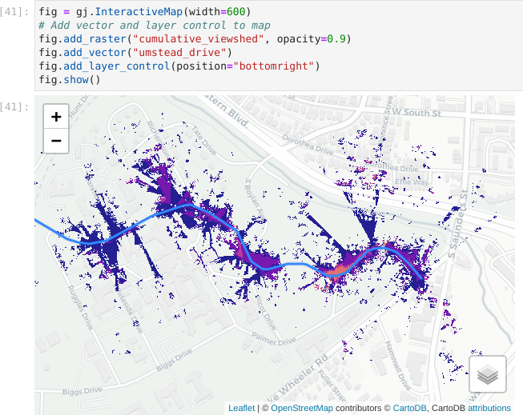Click the 'Effie Way' map label
The width and height of the screenshot is (523, 415).
click(x=412, y=182)
